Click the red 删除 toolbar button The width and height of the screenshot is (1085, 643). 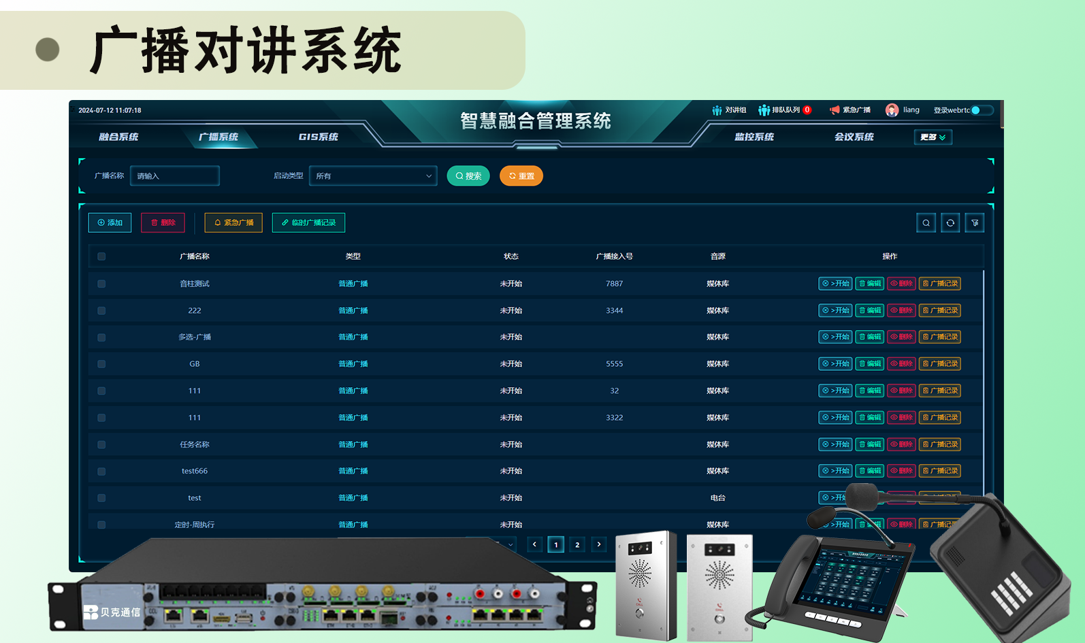click(163, 222)
